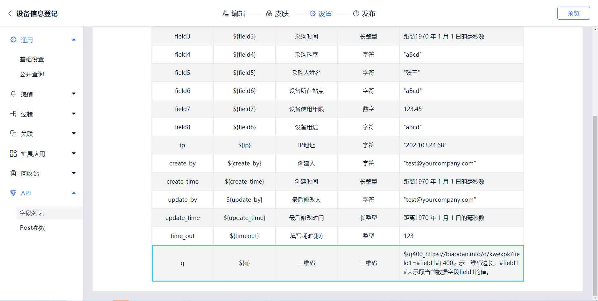Open 基础设置 in the sidebar
Viewport: 598px width, 301px height.
(32, 59)
